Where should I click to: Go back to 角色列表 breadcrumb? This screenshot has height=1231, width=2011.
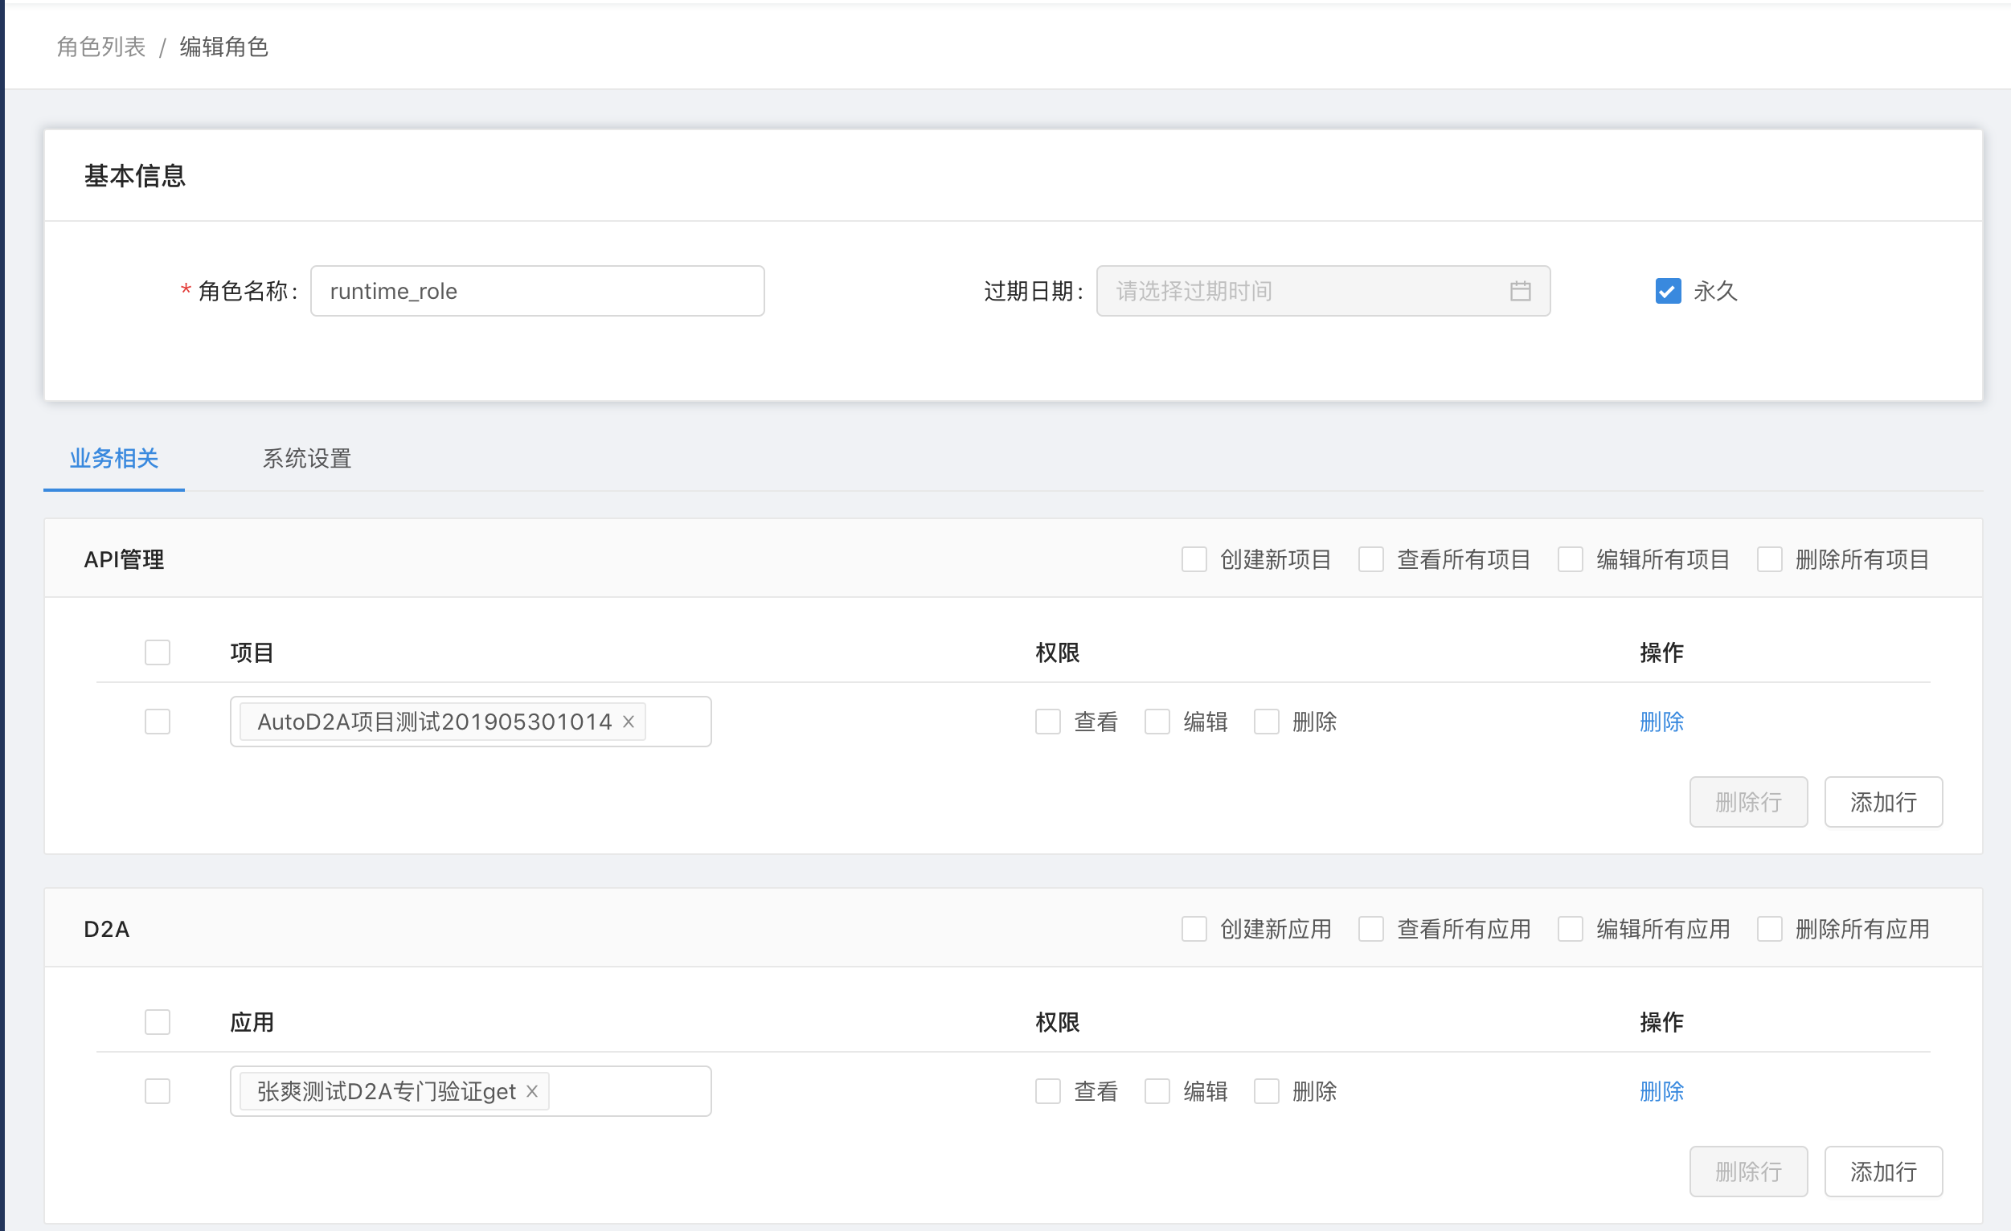coord(101,47)
